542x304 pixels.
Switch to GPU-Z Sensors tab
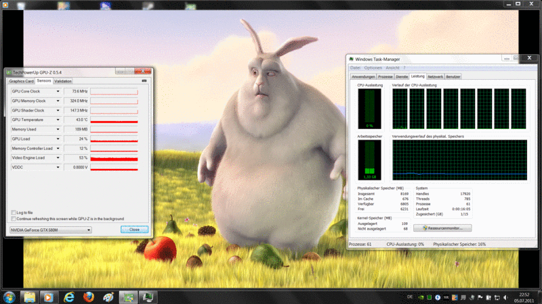pos(44,80)
